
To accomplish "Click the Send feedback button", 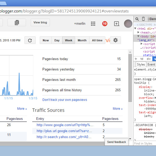I will (x=116, y=142).
